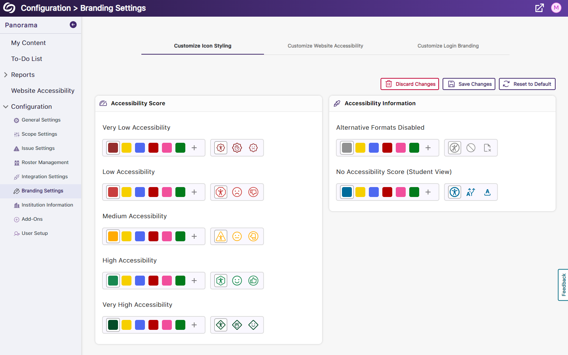Choose sad face icon for Low Accessibility

point(237,192)
